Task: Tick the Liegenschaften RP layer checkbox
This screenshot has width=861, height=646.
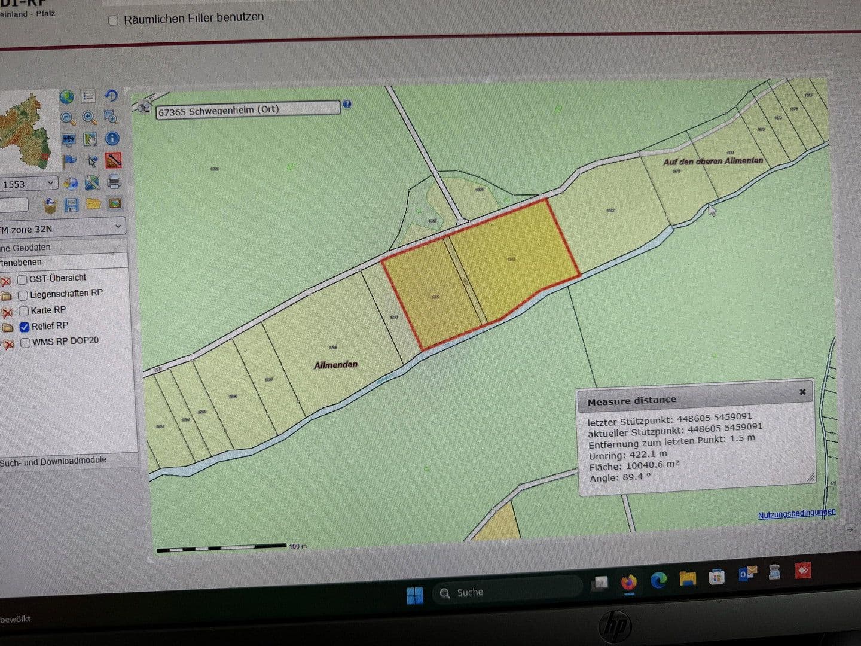Action: click(x=23, y=295)
